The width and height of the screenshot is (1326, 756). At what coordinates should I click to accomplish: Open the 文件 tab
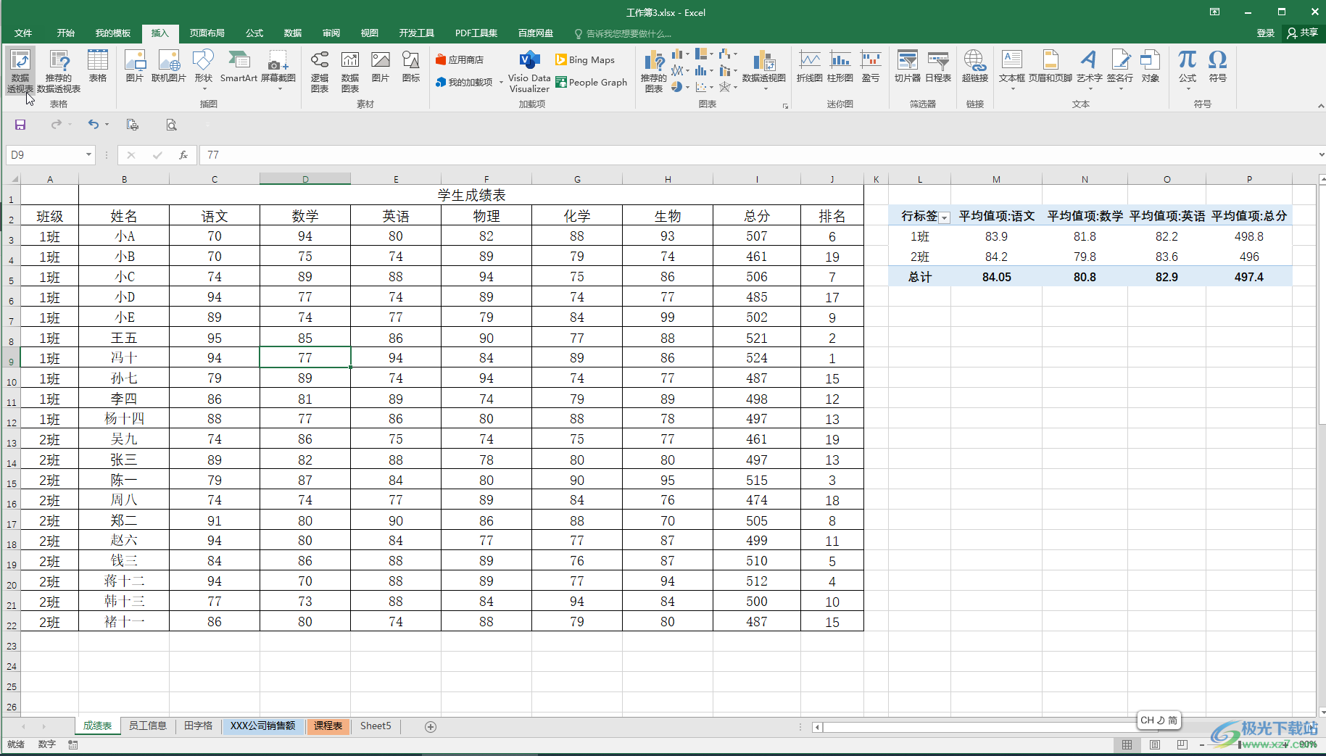tap(23, 33)
